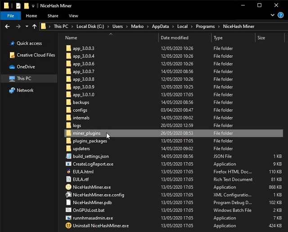Select the runnhmasadmin.exe application icon
Viewport: 288px width, 232px height.
tap(68, 218)
